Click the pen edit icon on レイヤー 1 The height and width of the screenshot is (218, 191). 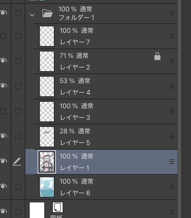click(x=17, y=162)
